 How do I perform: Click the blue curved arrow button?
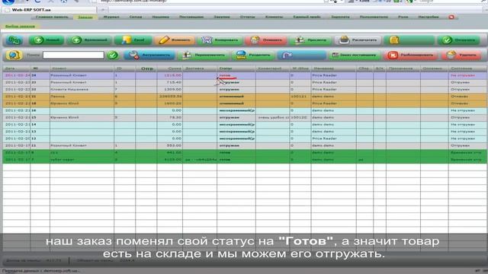(x=301, y=56)
